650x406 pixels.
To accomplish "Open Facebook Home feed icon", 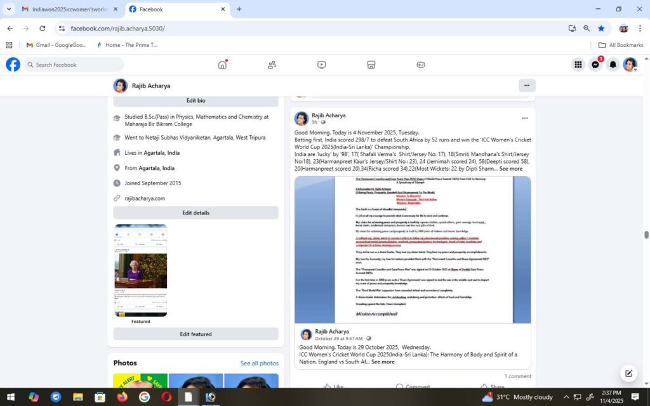I will click(222, 65).
